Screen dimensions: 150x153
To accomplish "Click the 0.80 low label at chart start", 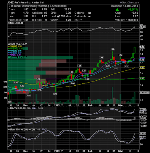I will 10,102.
